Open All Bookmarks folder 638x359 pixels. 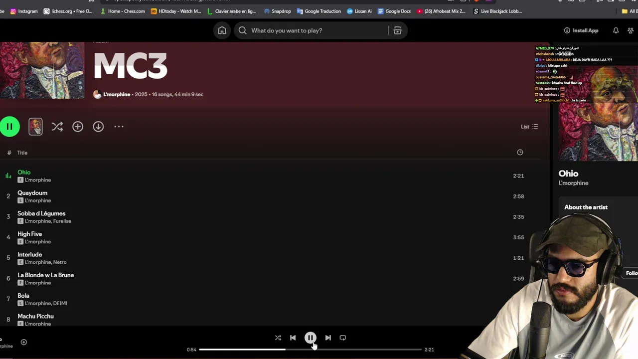pyautogui.click(x=630, y=11)
